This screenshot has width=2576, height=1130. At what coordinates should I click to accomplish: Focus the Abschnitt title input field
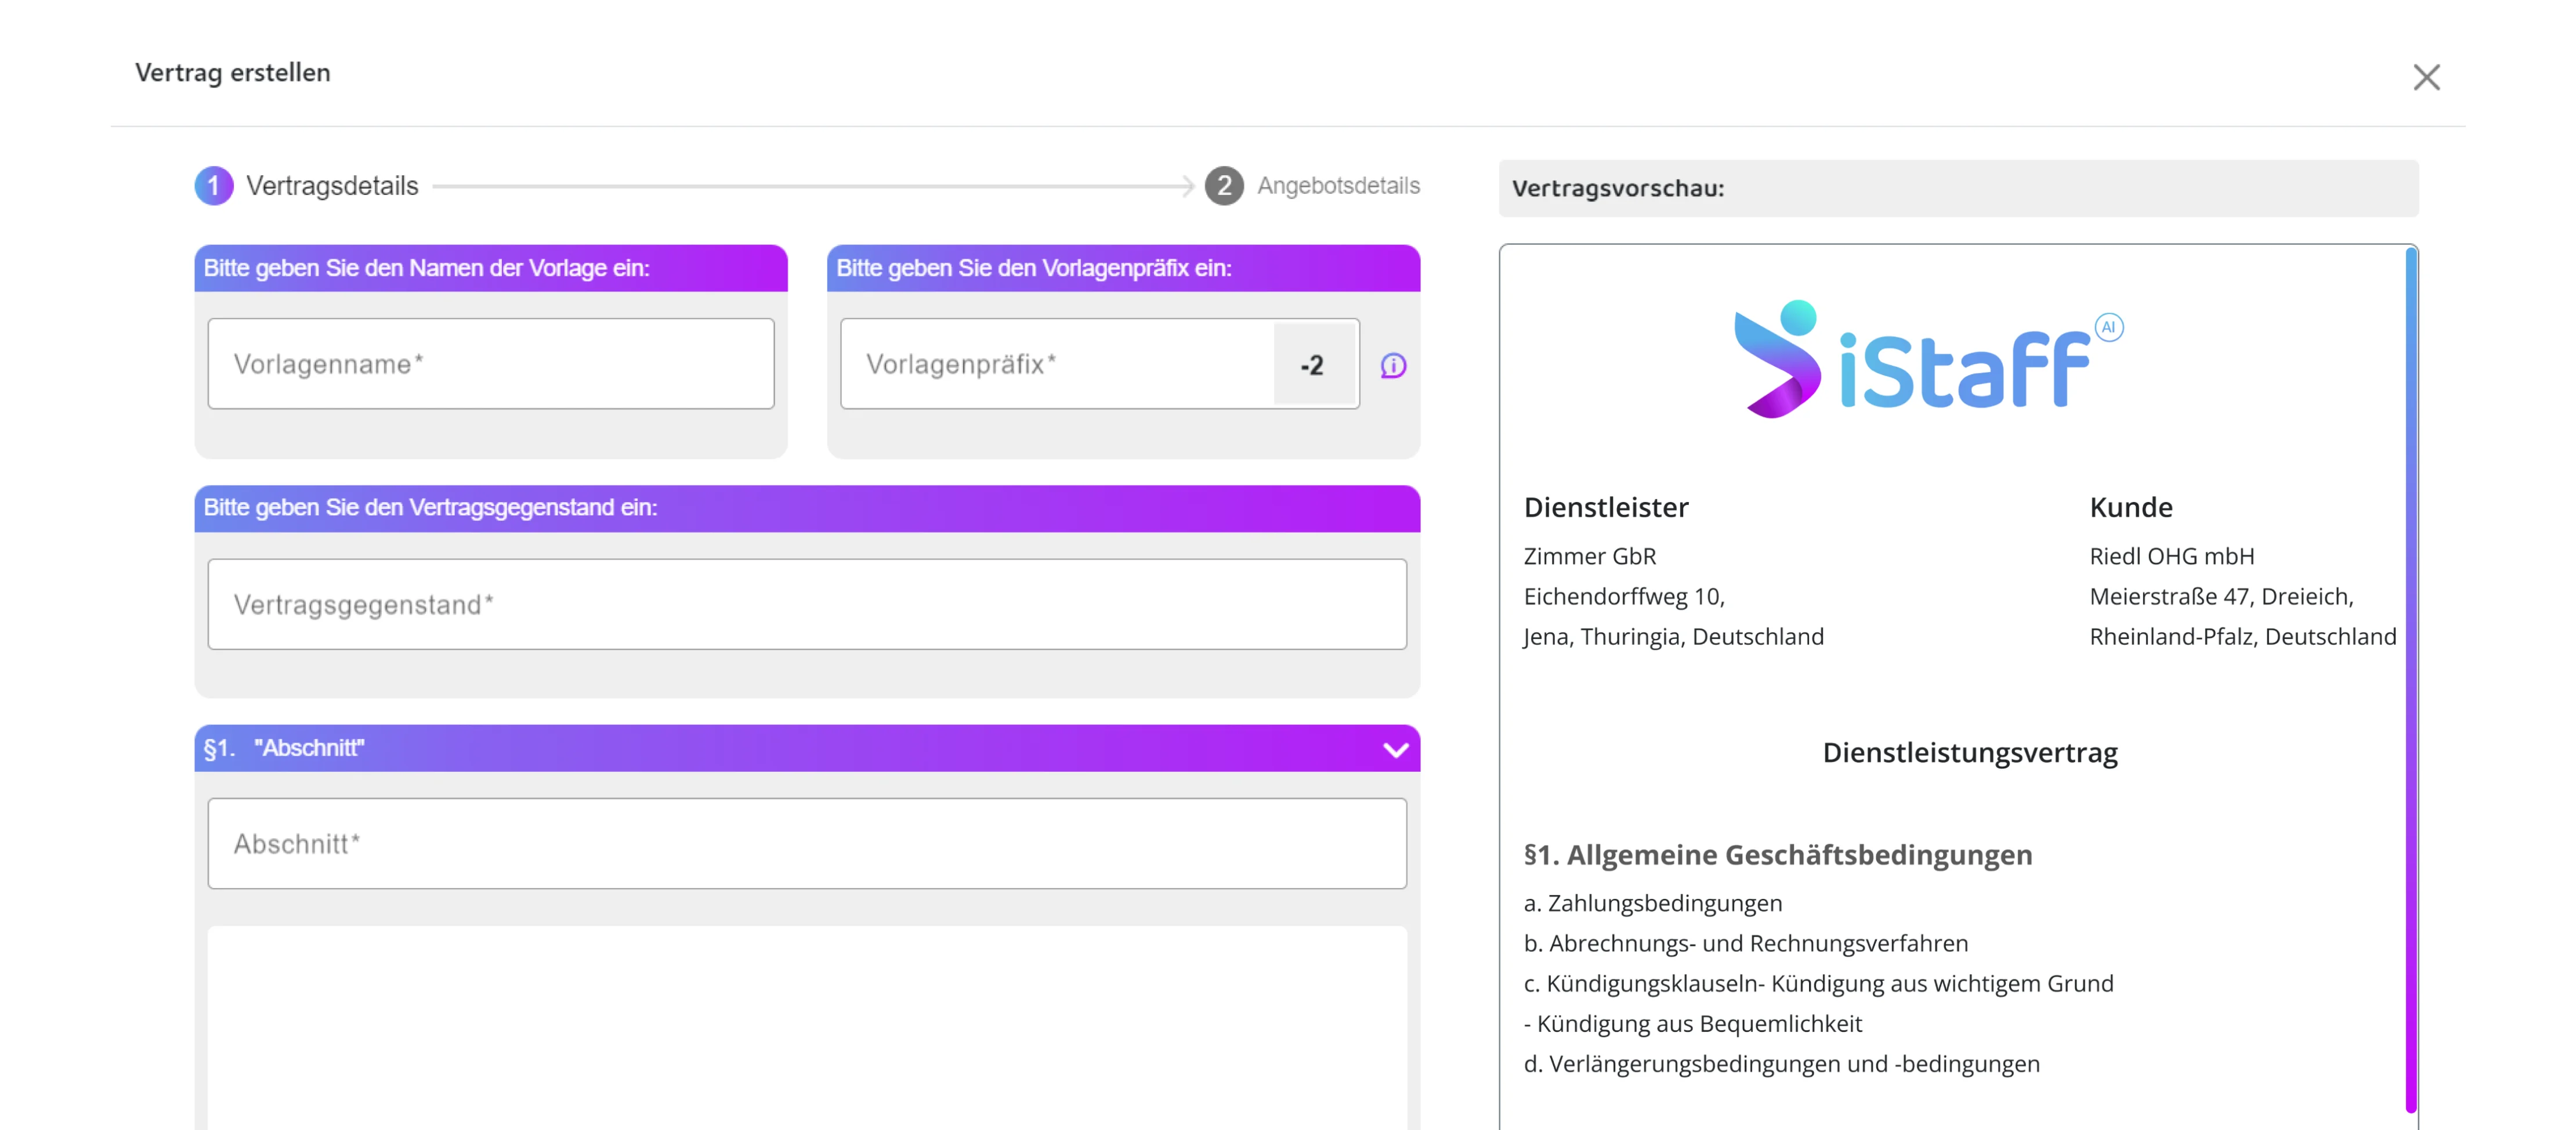coord(807,843)
